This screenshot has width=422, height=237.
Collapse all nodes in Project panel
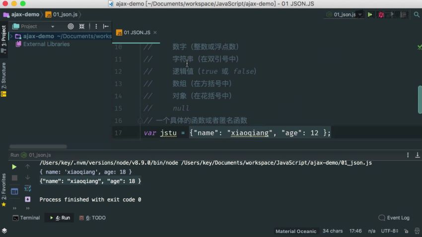click(x=81, y=26)
